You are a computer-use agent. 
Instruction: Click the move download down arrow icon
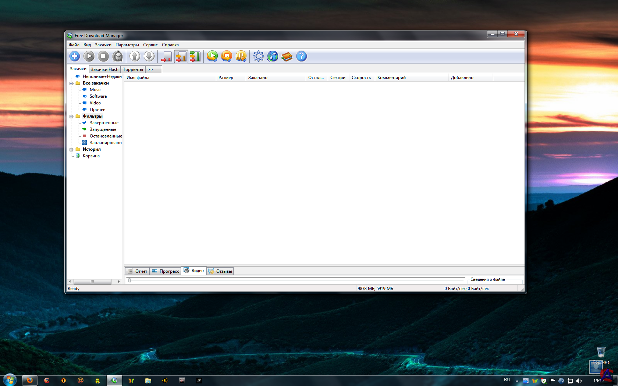tap(149, 56)
